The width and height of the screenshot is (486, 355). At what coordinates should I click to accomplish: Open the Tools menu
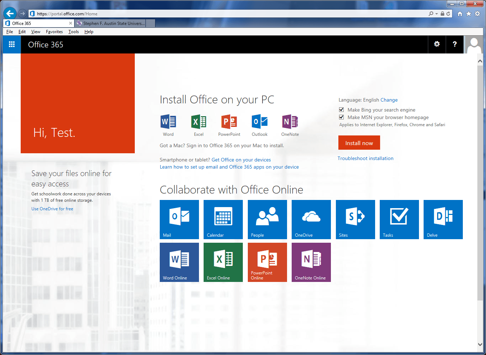73,32
